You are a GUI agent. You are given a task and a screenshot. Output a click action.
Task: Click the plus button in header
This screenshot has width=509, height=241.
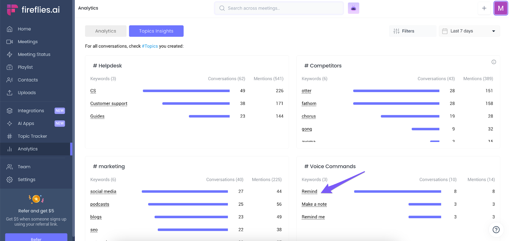point(484,8)
